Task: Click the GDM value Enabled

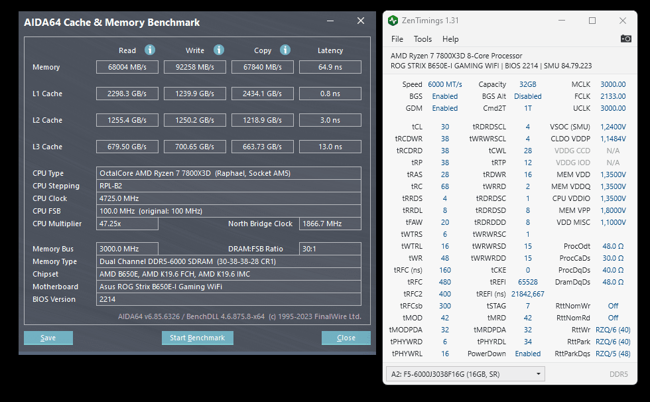Action: 445,108
